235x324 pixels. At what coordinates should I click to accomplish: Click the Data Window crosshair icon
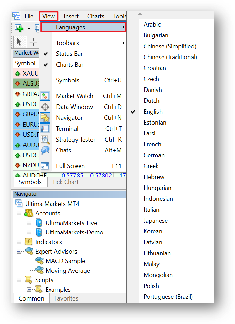pyautogui.click(x=45, y=107)
